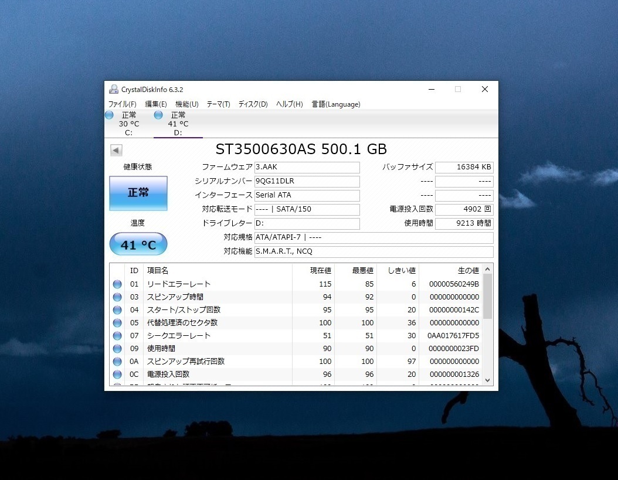Click the indicator icon beside 電源投入回数
Screen dimensions: 618x480
pyautogui.click(x=118, y=374)
